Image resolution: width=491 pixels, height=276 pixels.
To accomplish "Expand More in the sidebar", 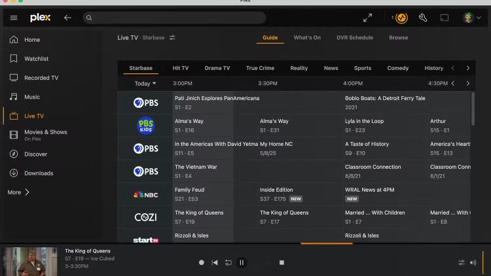I will [19, 192].
